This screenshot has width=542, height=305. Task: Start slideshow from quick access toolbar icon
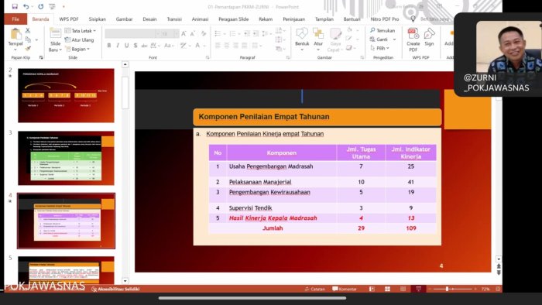53,6
